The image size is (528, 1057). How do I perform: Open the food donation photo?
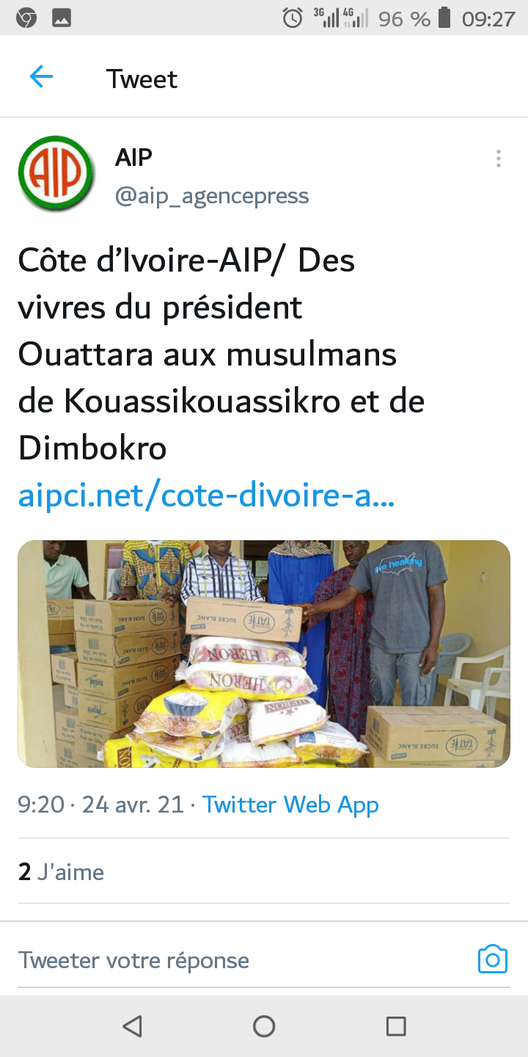tap(264, 654)
